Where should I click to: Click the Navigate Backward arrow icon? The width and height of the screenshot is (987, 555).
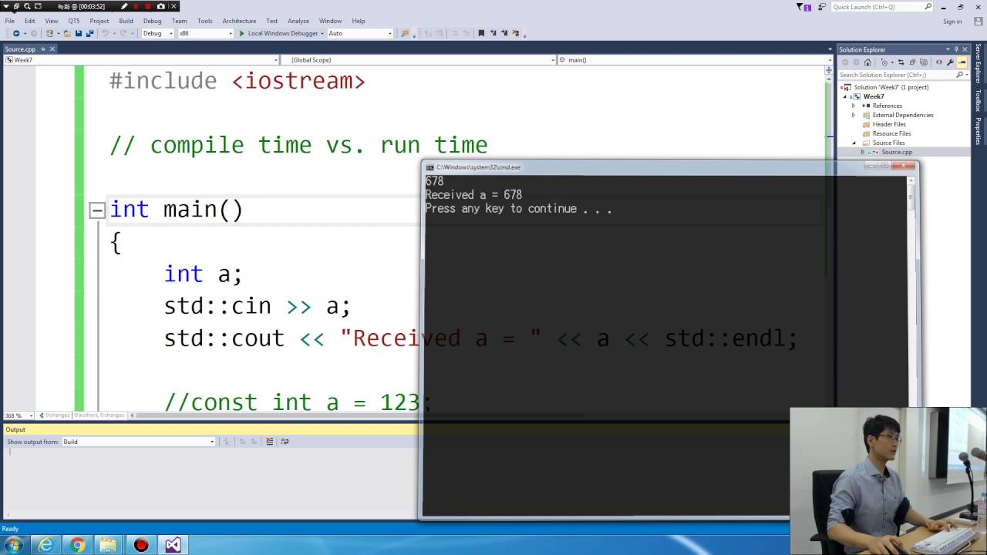pos(15,33)
